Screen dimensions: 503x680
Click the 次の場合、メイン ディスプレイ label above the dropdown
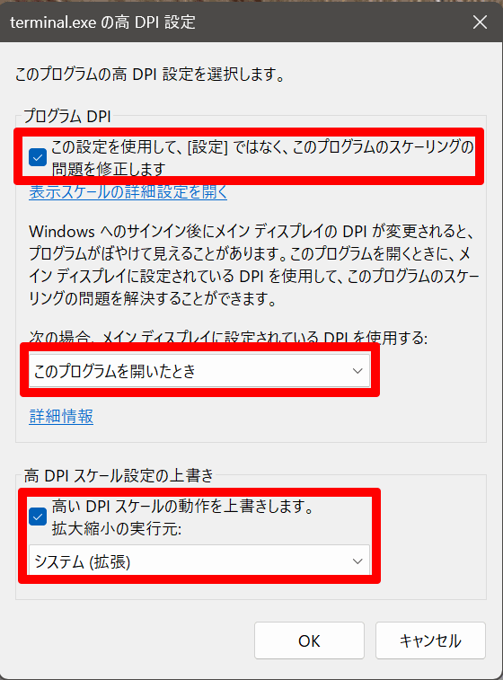[x=228, y=337]
